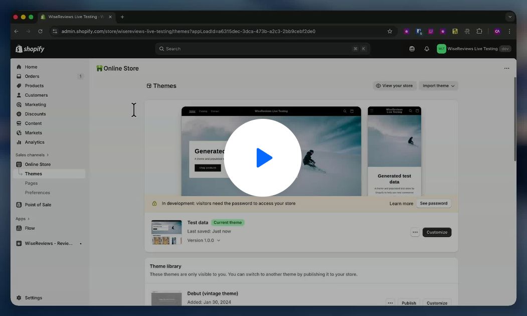Customize the Test data current theme

pyautogui.click(x=437, y=232)
